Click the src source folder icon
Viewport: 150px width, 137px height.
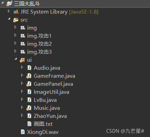click(x=16, y=20)
